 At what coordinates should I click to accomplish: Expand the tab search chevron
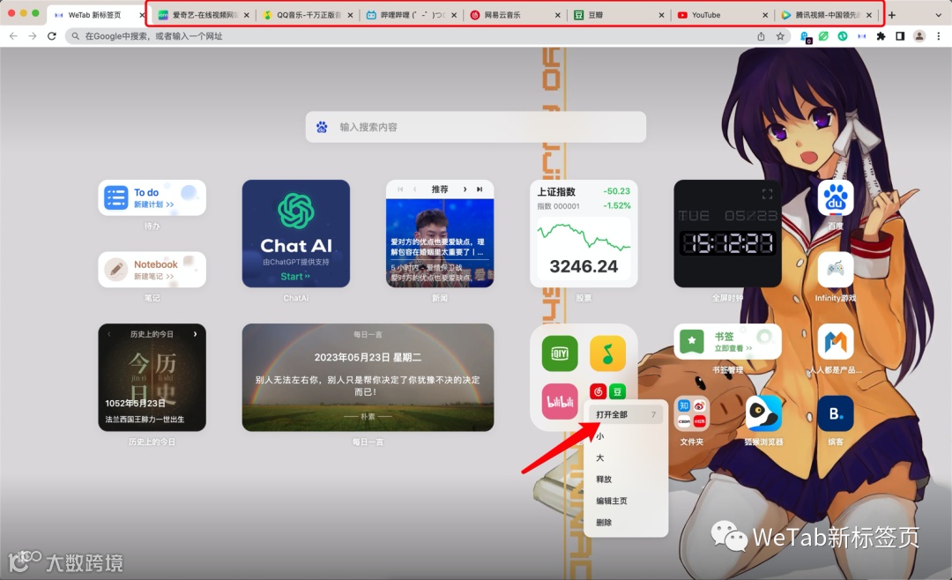pos(939,15)
